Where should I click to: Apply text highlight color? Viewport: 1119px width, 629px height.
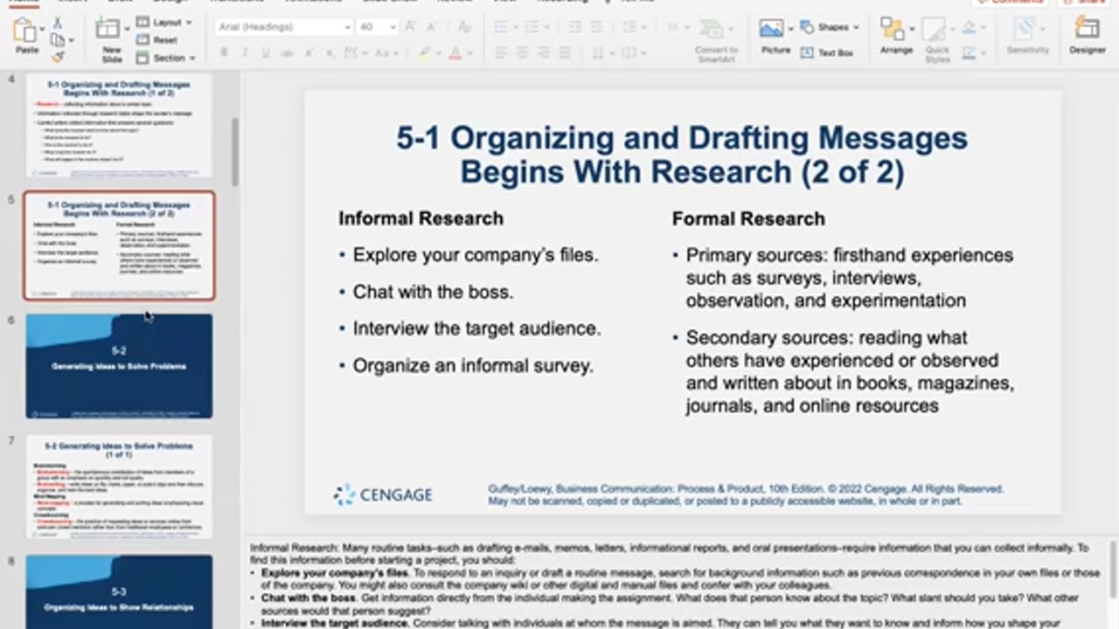pyautogui.click(x=425, y=53)
